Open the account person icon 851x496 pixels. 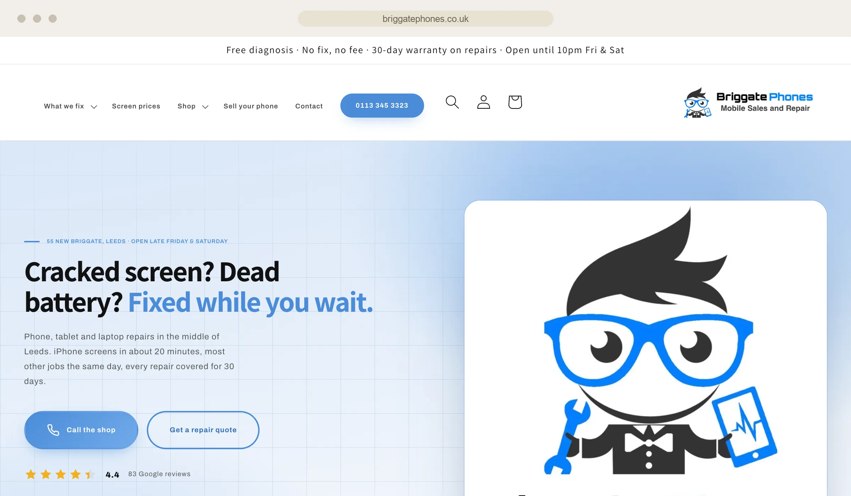(483, 102)
